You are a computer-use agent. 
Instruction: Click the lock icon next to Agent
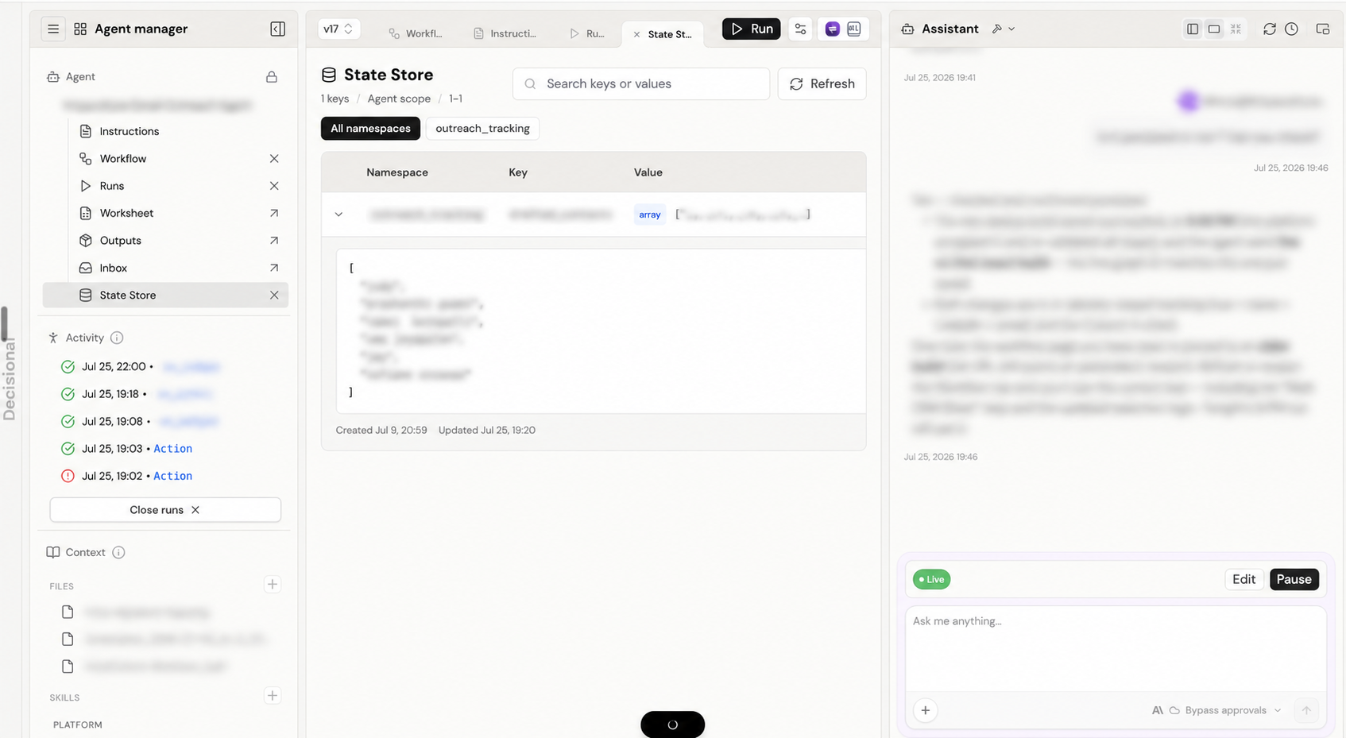(x=272, y=77)
